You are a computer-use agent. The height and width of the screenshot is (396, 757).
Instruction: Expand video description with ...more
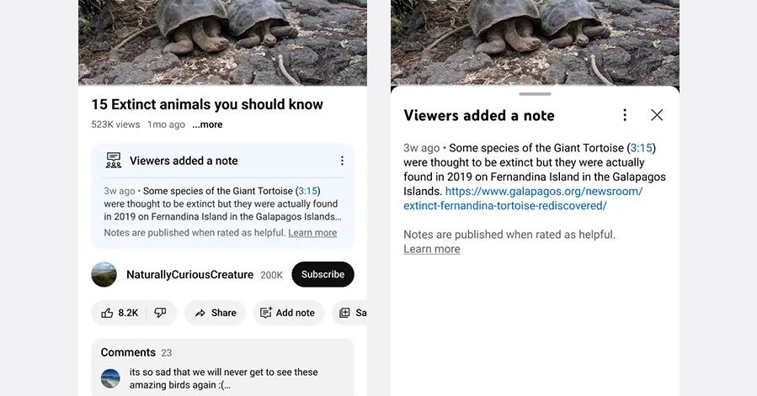(x=207, y=124)
